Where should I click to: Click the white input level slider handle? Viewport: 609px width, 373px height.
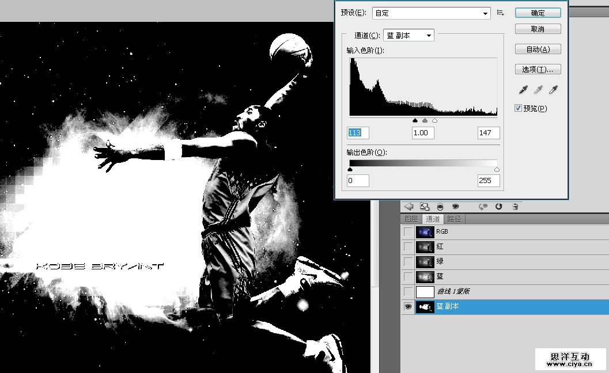pos(434,121)
